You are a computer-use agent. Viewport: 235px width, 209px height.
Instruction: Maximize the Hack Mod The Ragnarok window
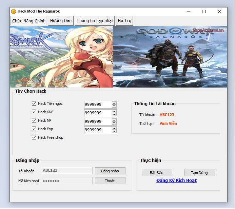(204, 12)
